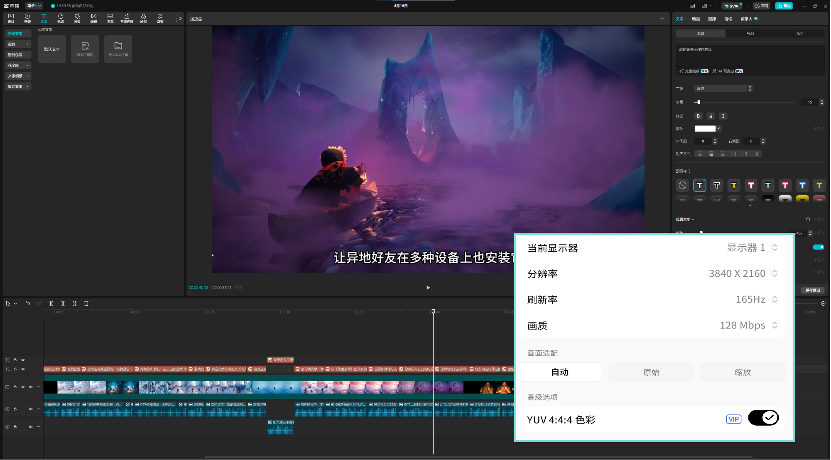
Task: Mute the bottom audio track
Action: 31,427
